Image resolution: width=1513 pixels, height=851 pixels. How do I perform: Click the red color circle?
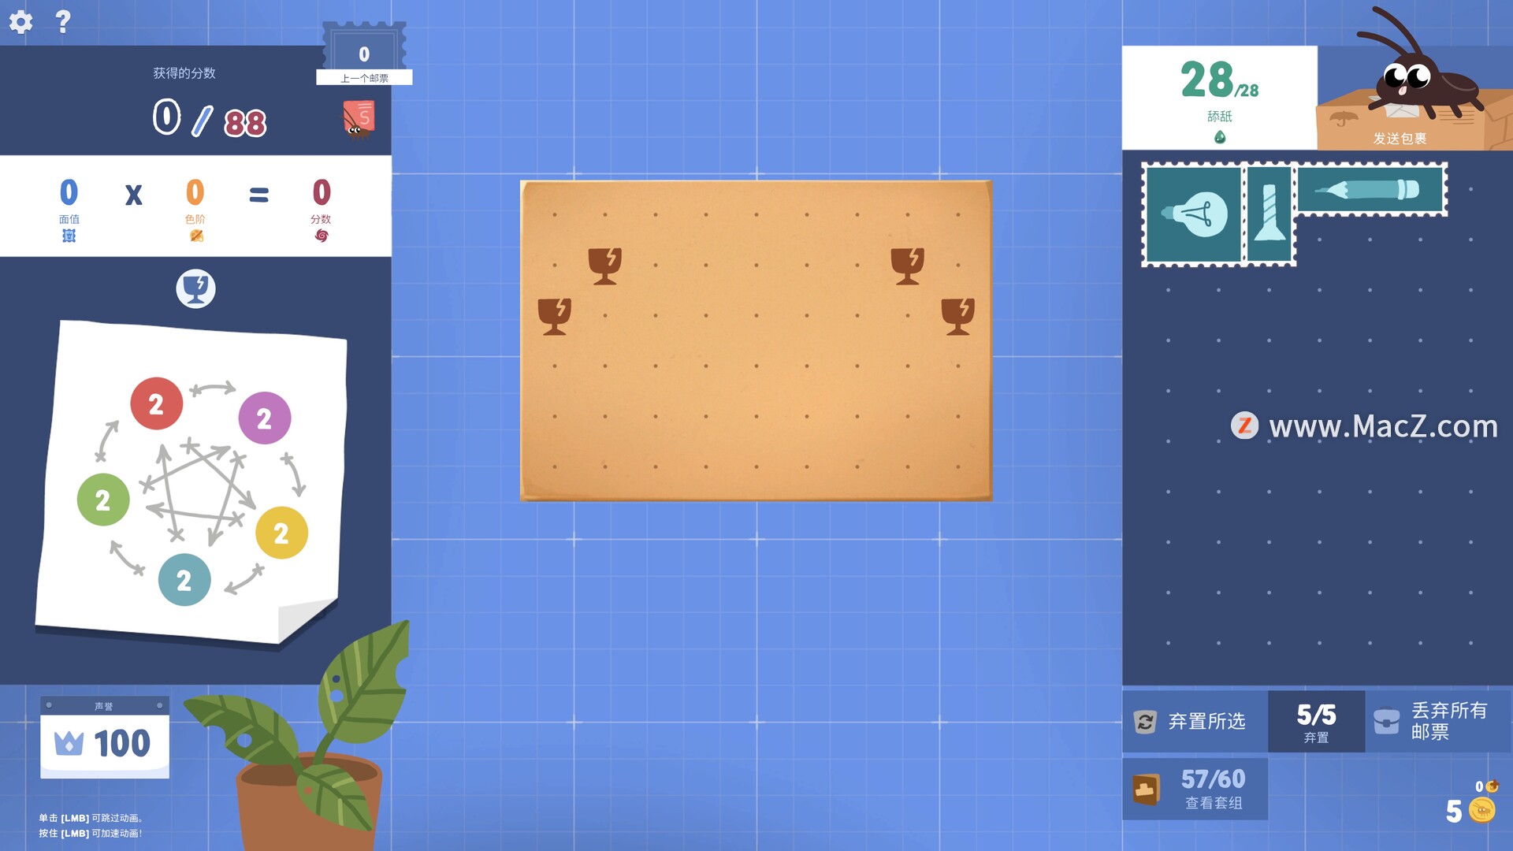(156, 403)
